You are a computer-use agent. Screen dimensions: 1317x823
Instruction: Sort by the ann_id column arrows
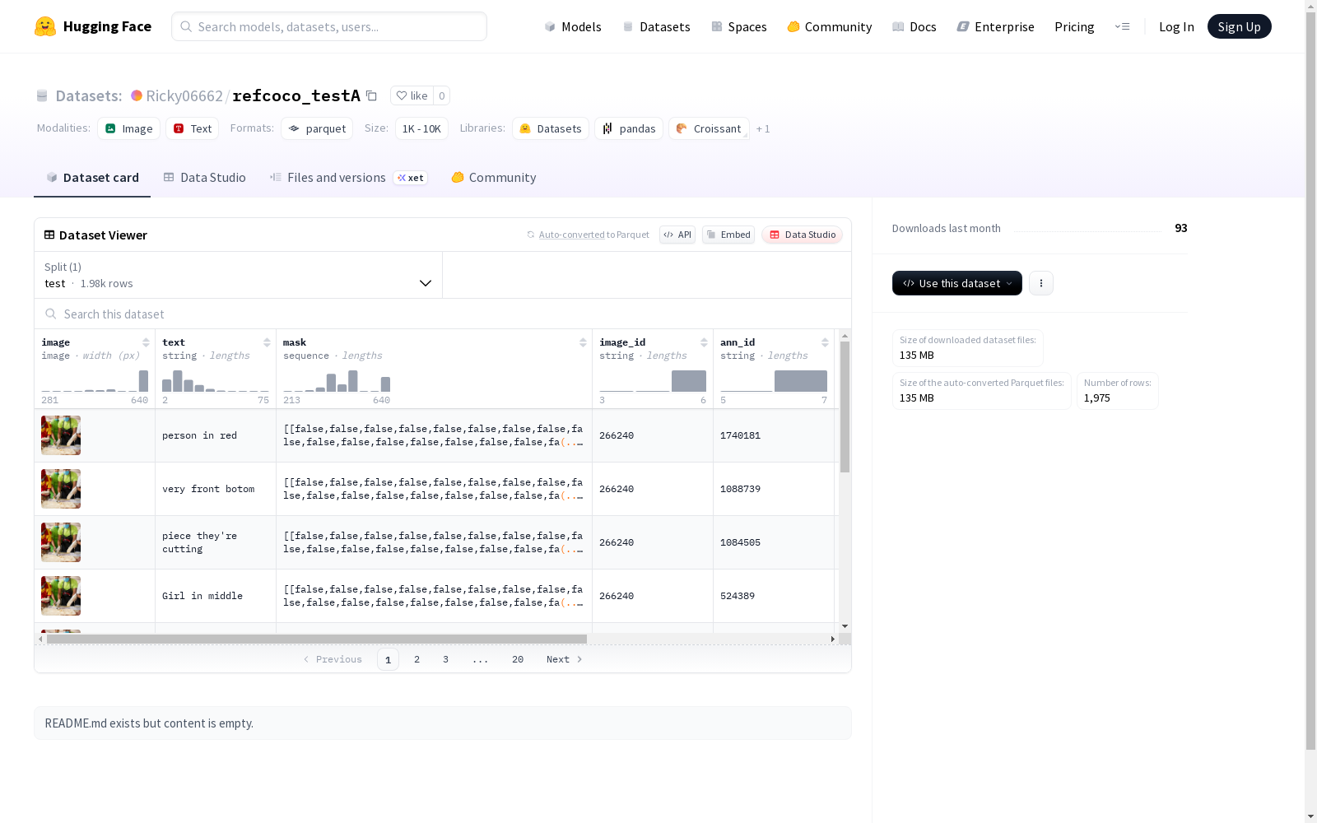coord(825,342)
